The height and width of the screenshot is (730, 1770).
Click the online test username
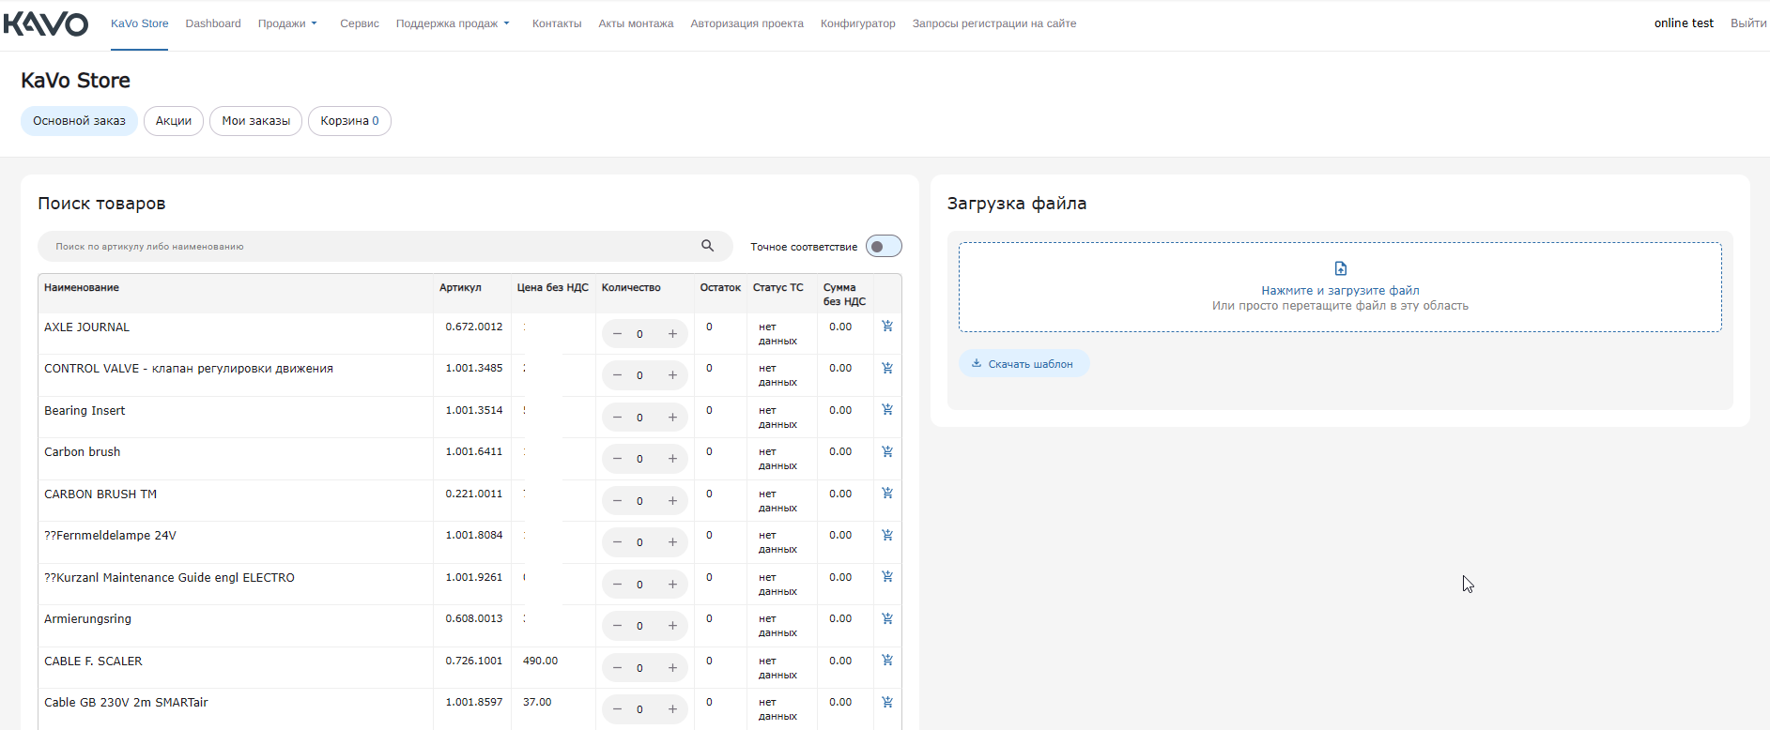click(x=1684, y=23)
